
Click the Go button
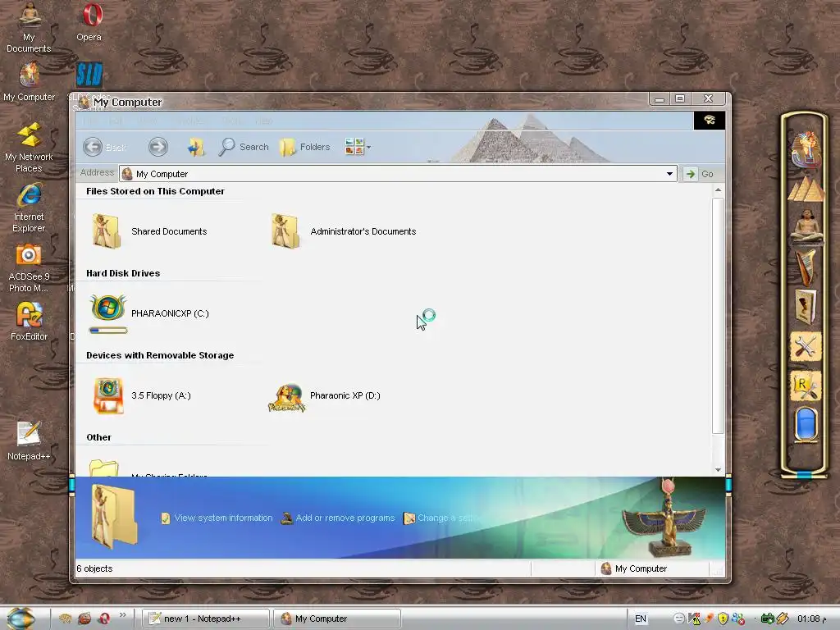[x=701, y=174]
